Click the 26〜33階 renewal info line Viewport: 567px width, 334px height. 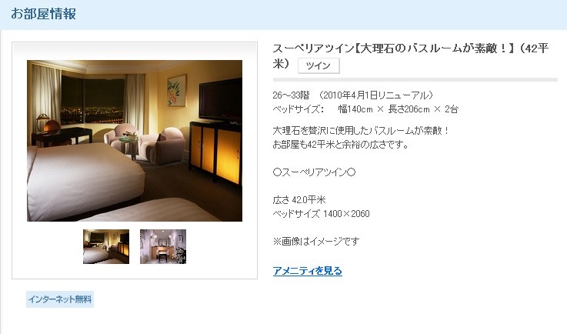point(353,95)
